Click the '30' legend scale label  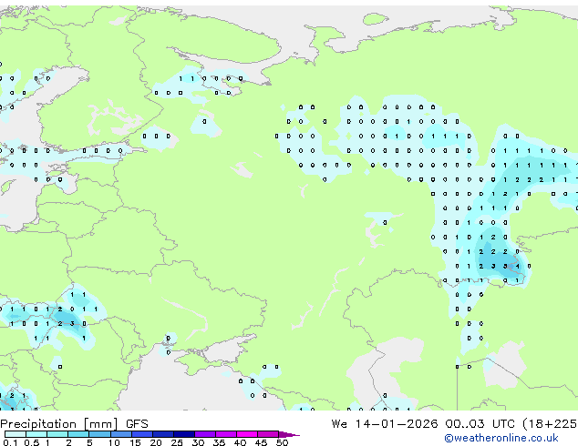199,442
